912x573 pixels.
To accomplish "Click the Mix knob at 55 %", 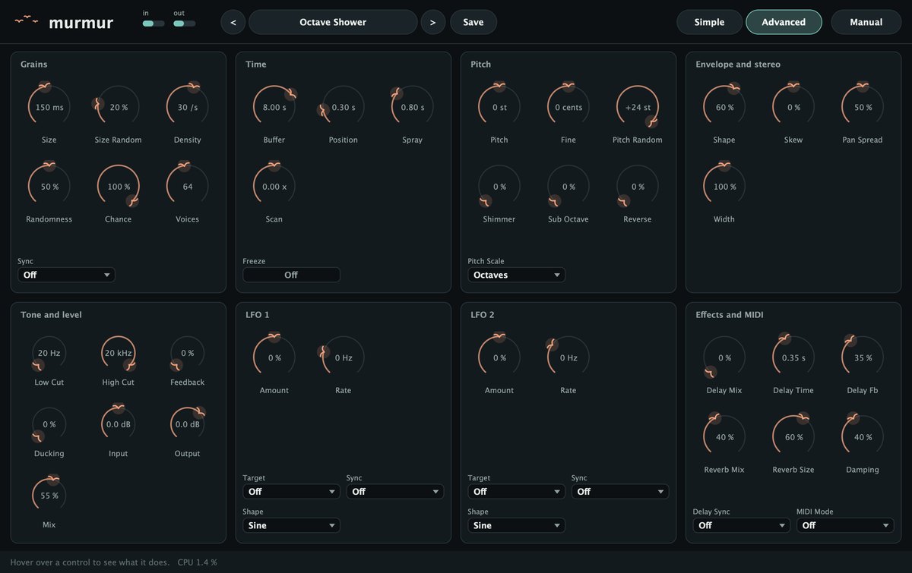I will point(49,496).
